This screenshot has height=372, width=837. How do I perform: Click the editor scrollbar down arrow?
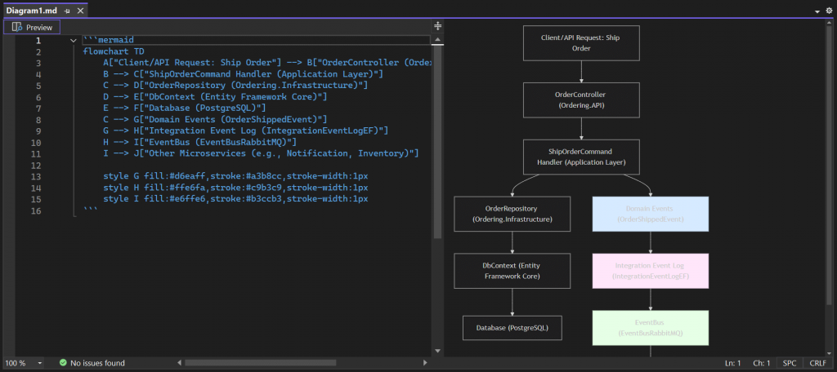click(438, 351)
